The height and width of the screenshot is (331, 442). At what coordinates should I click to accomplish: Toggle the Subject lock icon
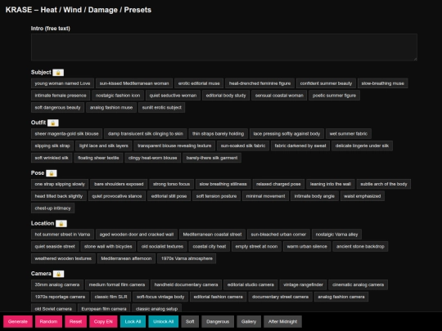pos(58,73)
